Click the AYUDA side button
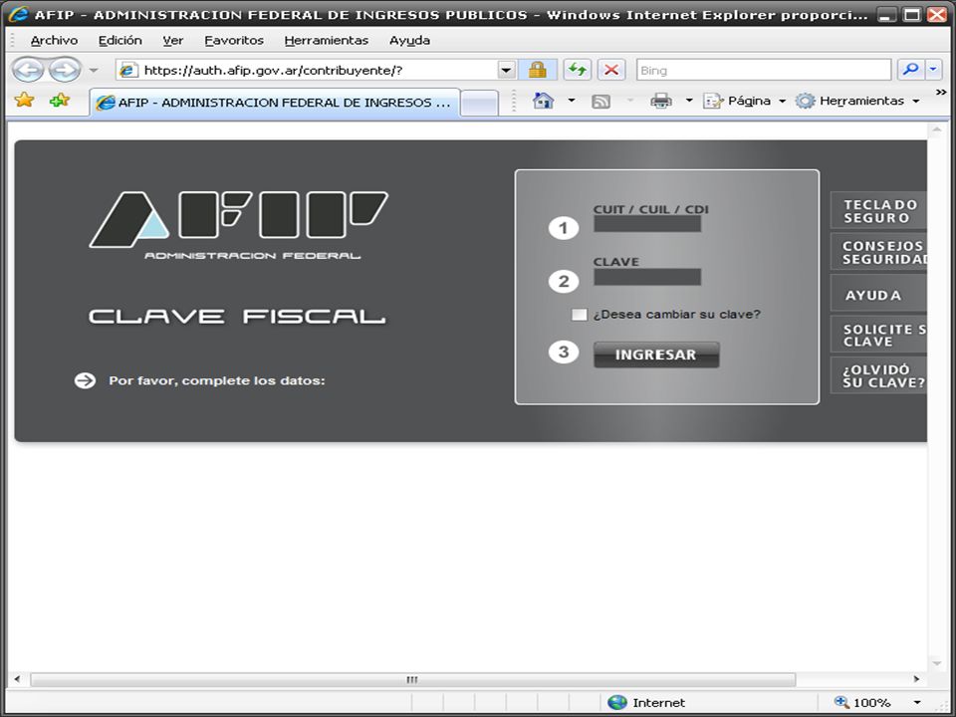 (x=878, y=295)
